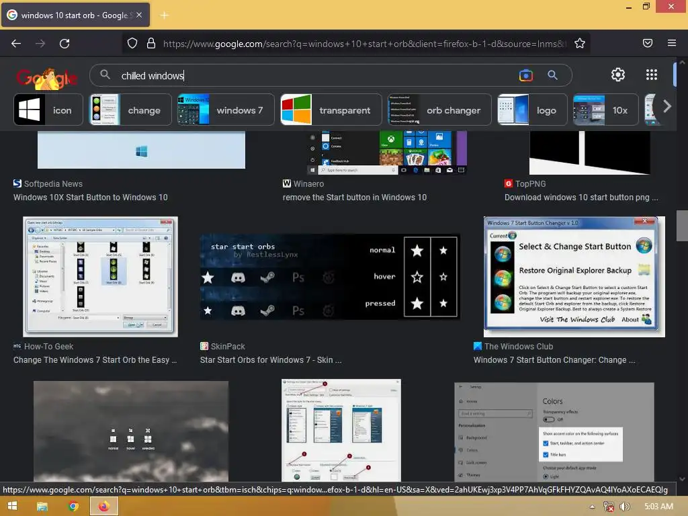Image resolution: width=688 pixels, height=516 pixels.
Task: Focus the search box with chilled windows
Action: (307, 75)
